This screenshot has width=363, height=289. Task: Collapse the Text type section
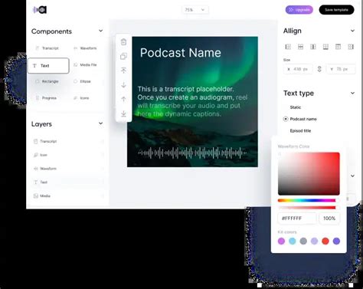(352, 94)
